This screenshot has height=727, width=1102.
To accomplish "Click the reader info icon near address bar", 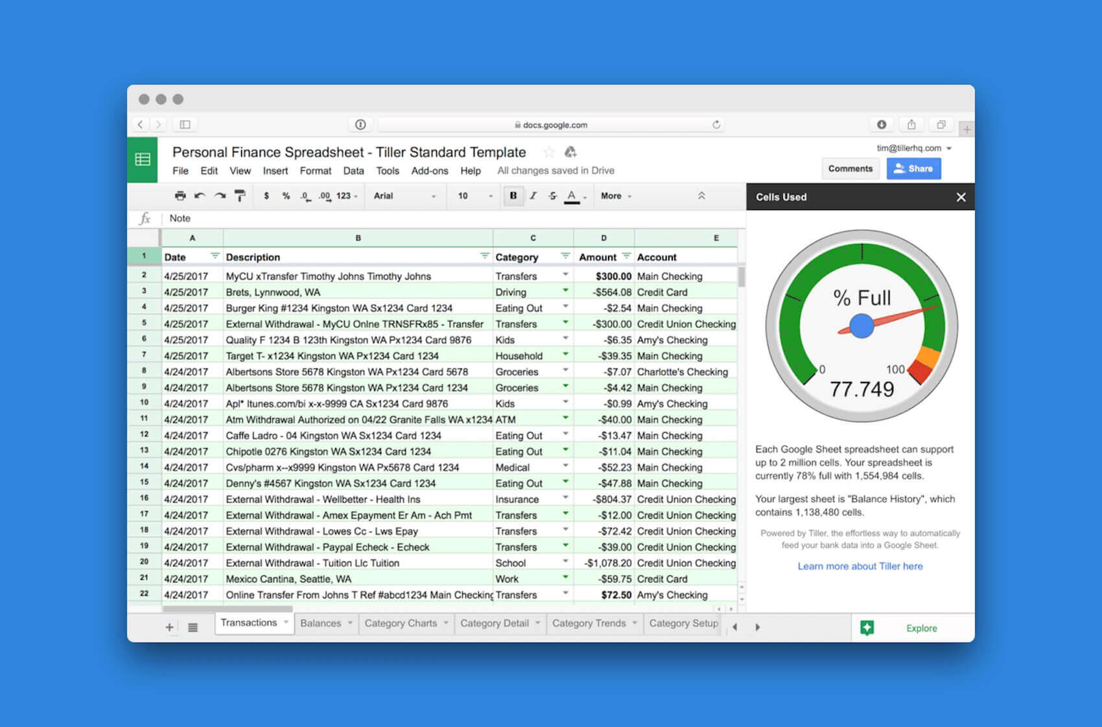I will (360, 125).
